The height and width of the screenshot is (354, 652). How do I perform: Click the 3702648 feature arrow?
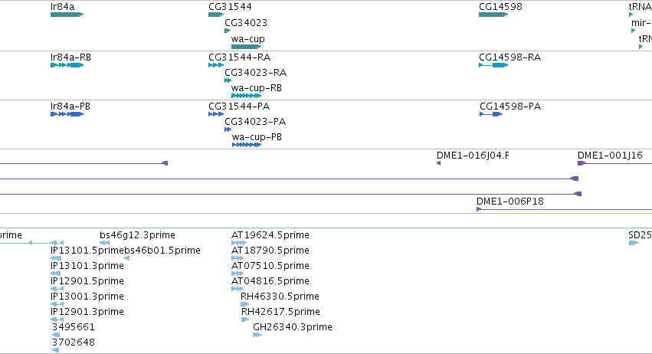click(56, 350)
